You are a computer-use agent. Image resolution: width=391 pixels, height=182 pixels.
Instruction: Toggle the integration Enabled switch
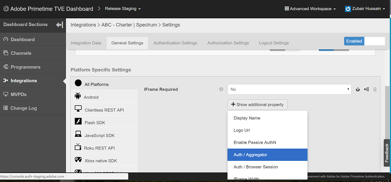click(364, 41)
